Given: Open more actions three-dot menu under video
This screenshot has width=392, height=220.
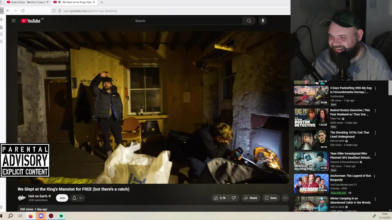Looking at the screenshot, I should 285,198.
